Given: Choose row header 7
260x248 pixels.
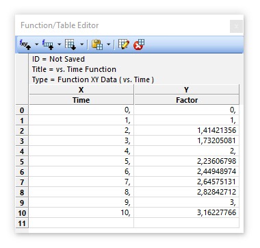Looking at the screenshot, I should pyautogui.click(x=22, y=182).
